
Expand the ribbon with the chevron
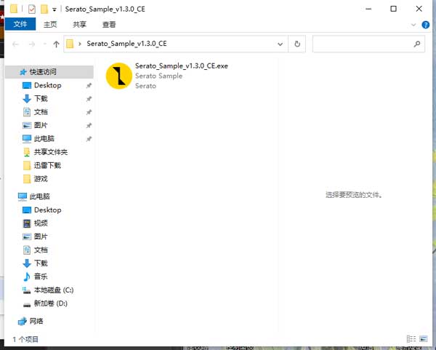point(413,25)
